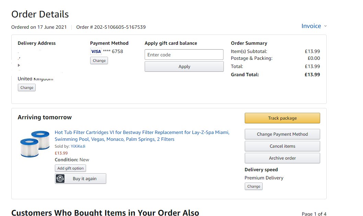
Task: Expand the Invoice dropdown chevron
Action: tap(325, 26)
